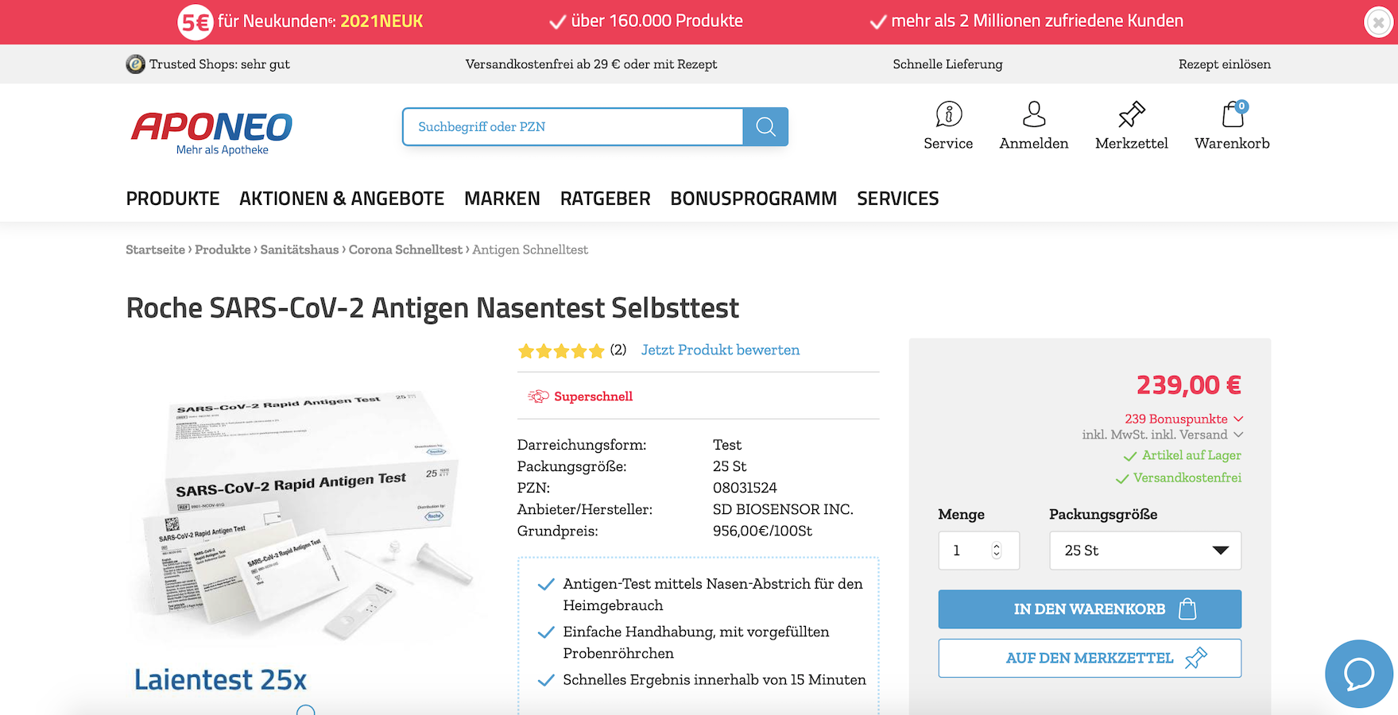Expand the 239 Bonuspunkte chevron
This screenshot has height=715, width=1398.
pyautogui.click(x=1238, y=419)
